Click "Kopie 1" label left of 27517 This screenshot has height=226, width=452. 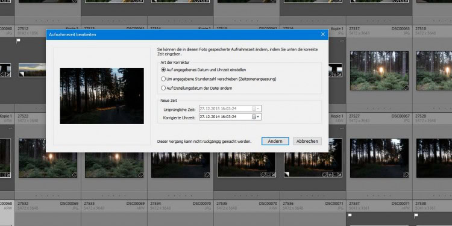[337, 29]
